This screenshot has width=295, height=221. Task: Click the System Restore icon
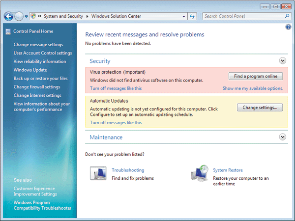tap(200, 173)
